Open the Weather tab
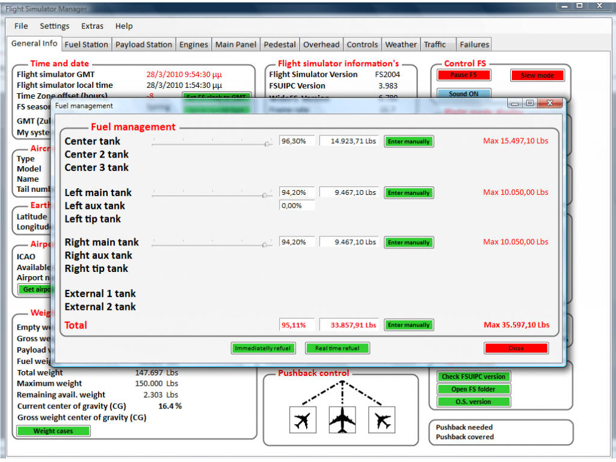The width and height of the screenshot is (616, 462). click(x=401, y=45)
